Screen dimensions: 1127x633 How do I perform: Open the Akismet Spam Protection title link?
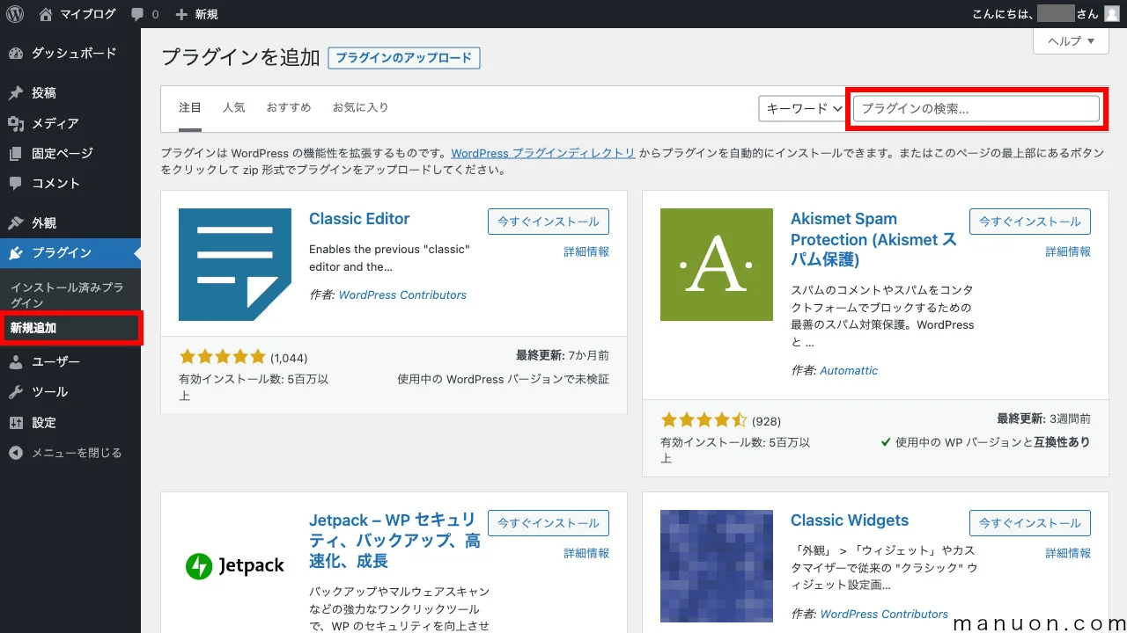[873, 239]
